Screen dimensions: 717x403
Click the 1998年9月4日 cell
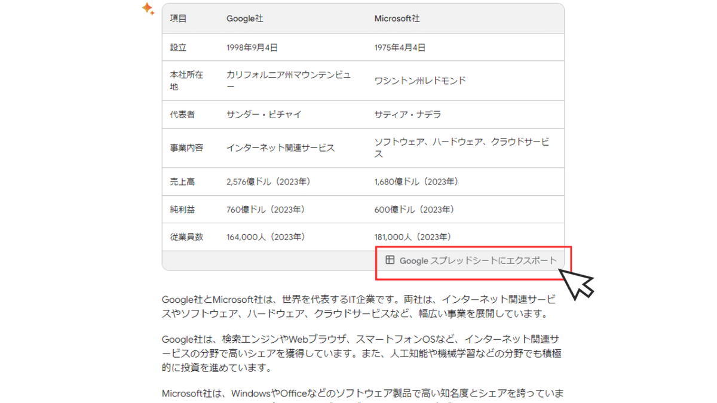tap(252, 47)
